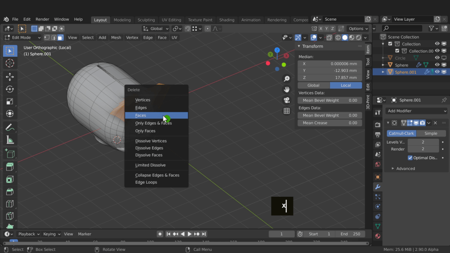Viewport: 450px width, 253px height.
Task: Open the Edit Mode dropdown
Action: 22,38
